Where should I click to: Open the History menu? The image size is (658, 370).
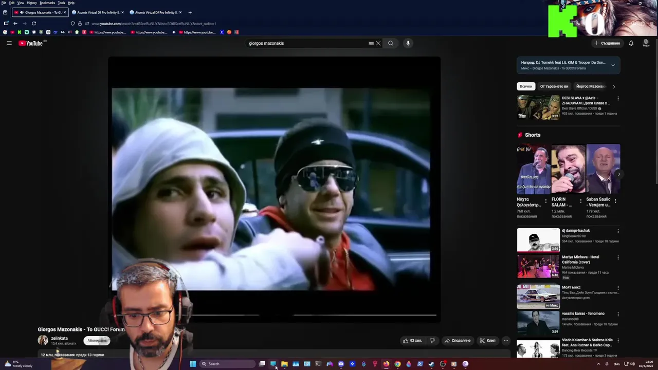pyautogui.click(x=32, y=3)
